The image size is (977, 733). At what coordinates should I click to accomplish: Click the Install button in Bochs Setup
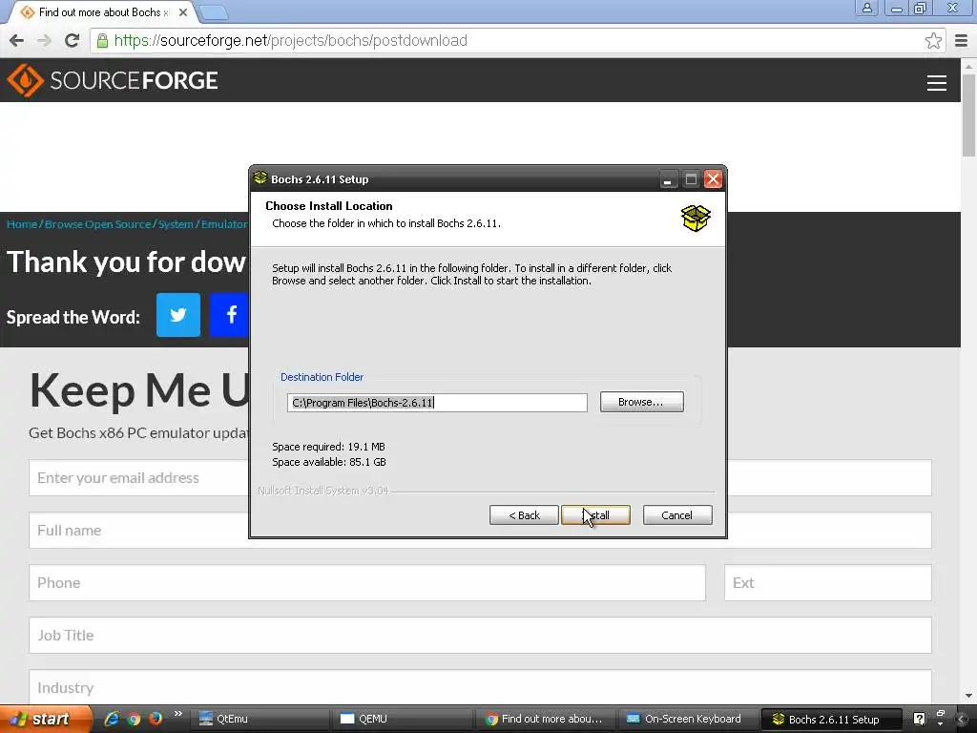tap(595, 514)
